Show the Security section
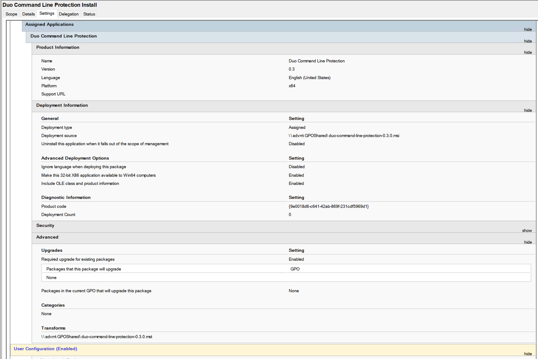Viewport: 538px width, 359px height. (527, 230)
